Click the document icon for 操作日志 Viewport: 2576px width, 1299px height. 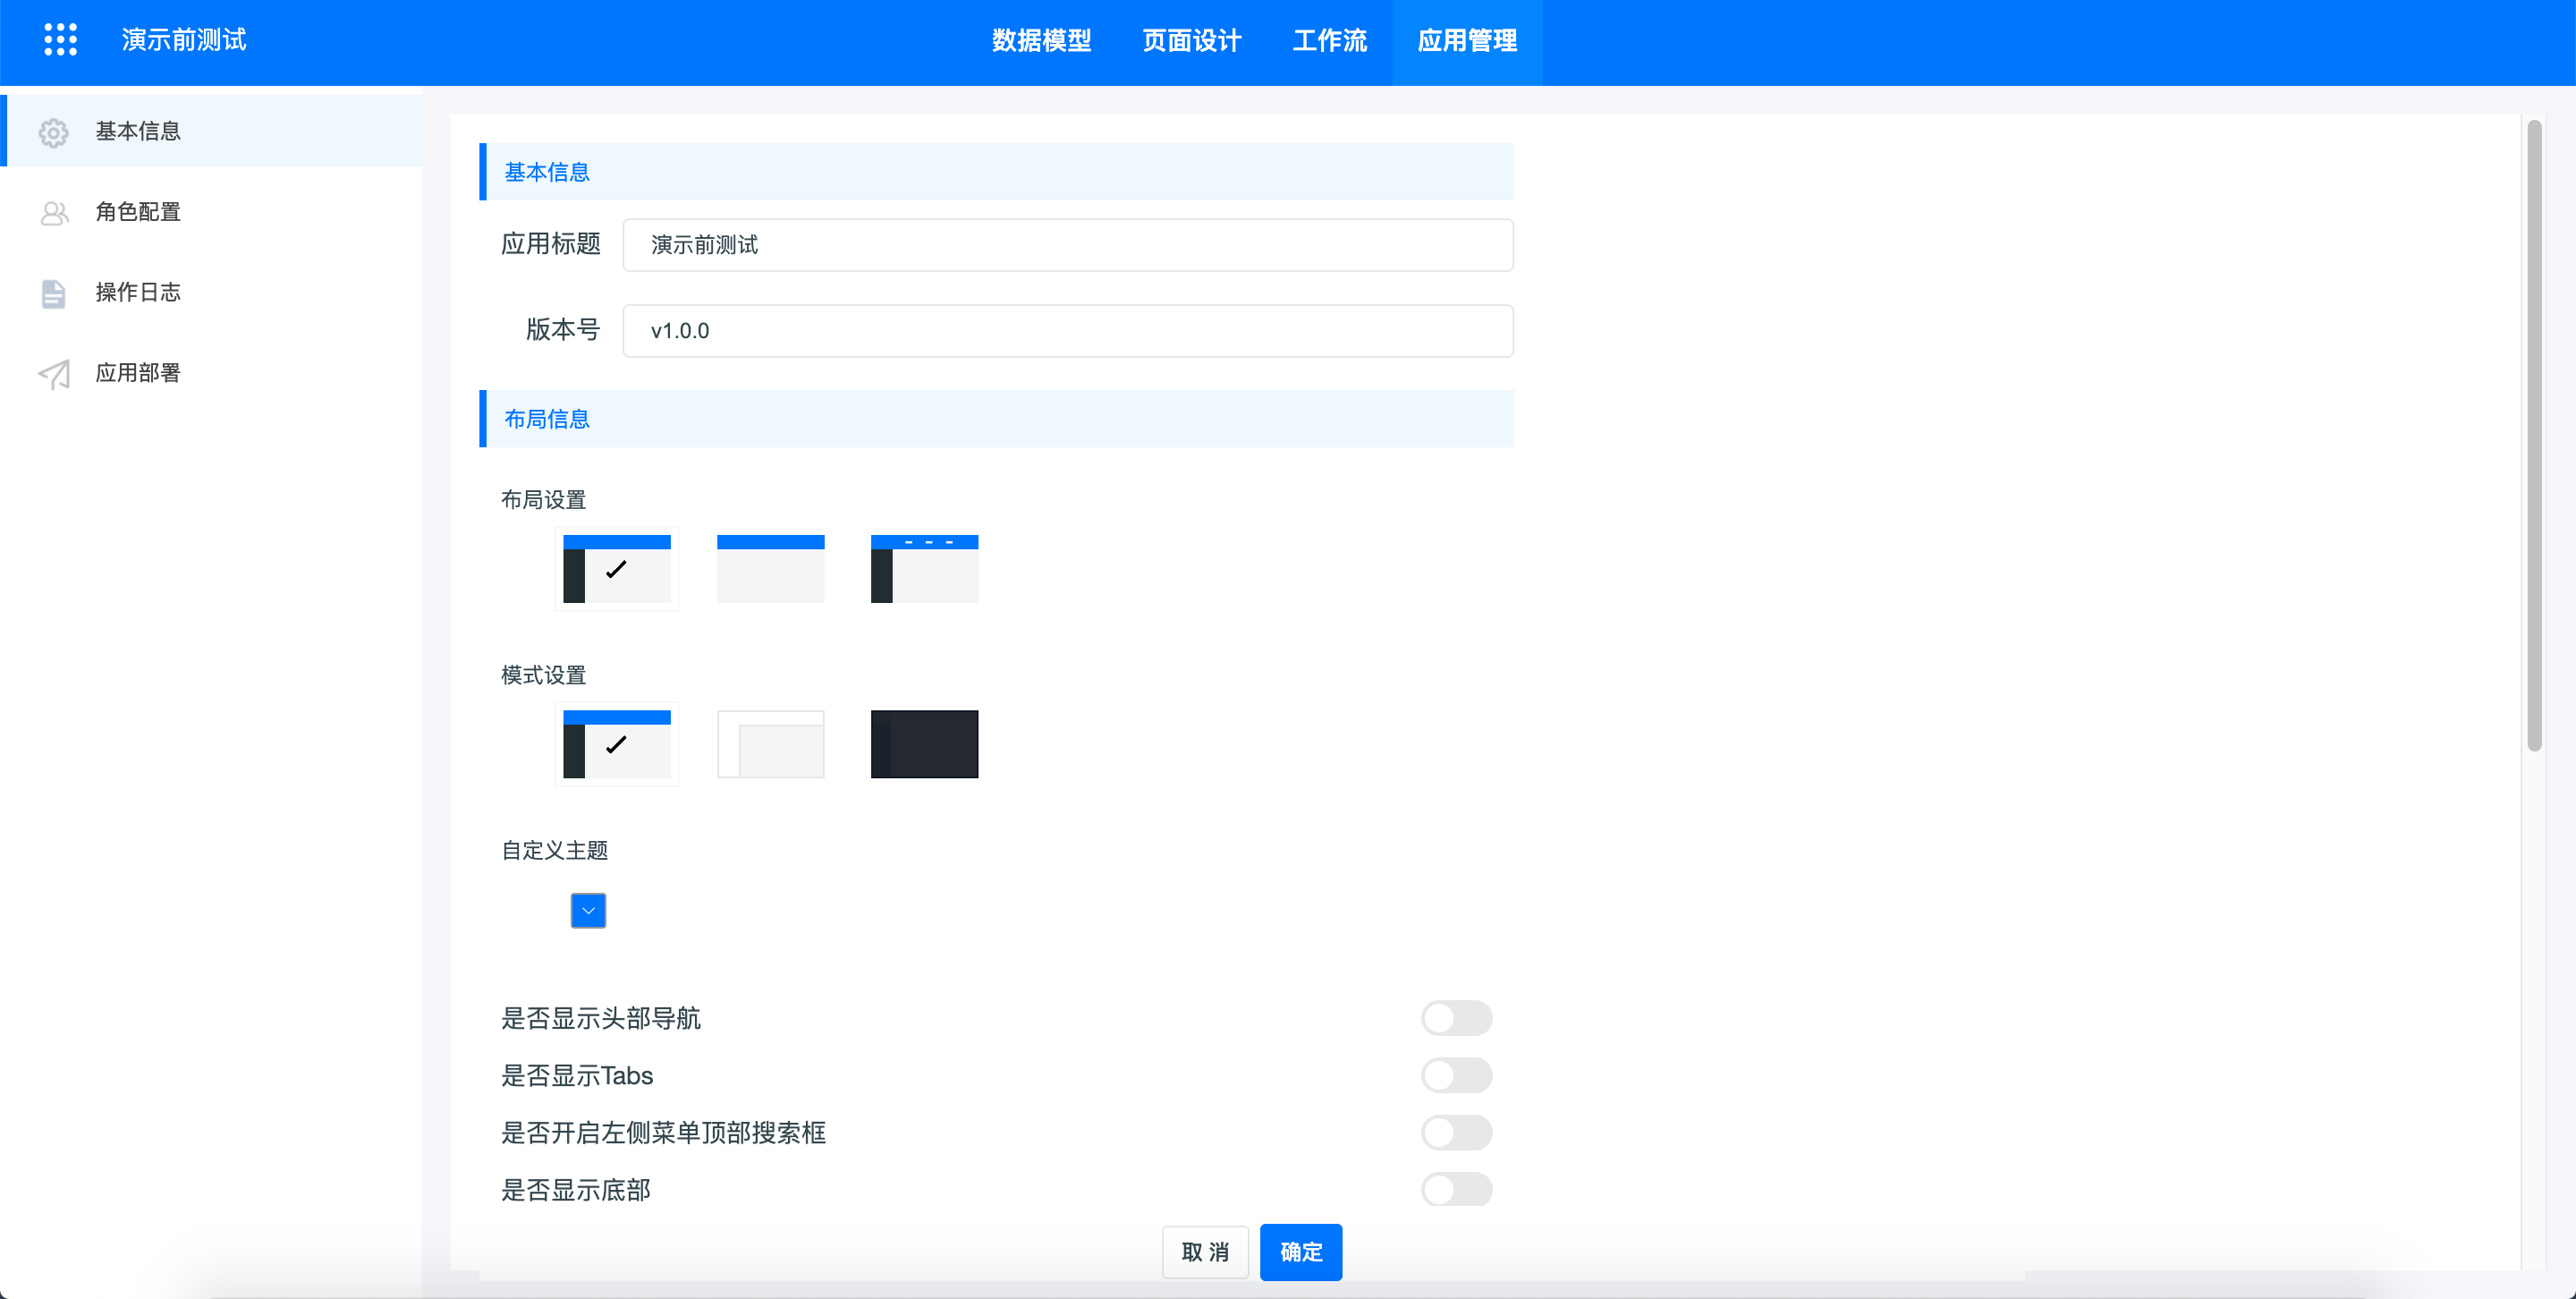(54, 293)
